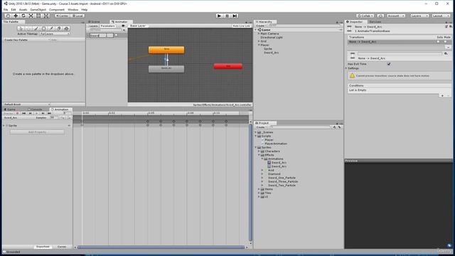
Task: Select the Rect transform tool
Action: tap(38, 16)
